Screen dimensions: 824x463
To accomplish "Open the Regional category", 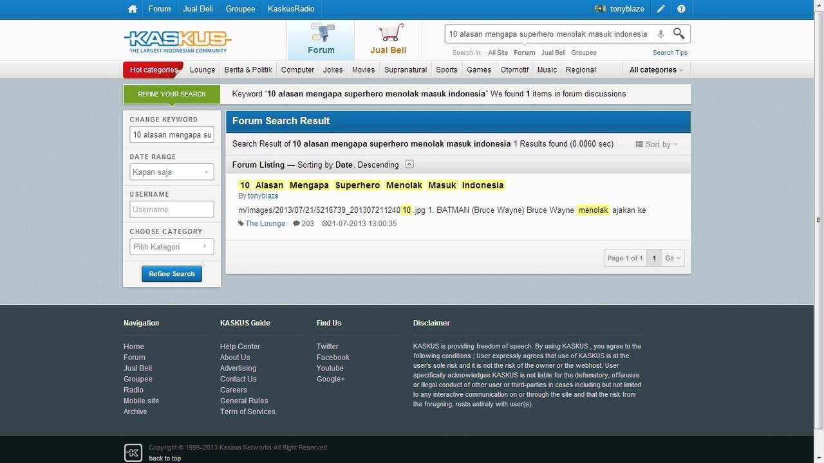I will point(581,69).
